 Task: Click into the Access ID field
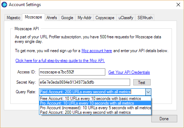pos(72,72)
